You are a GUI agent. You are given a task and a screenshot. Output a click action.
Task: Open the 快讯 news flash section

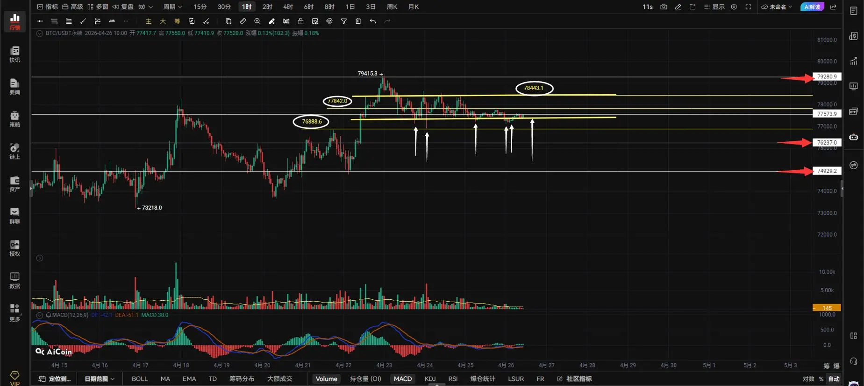pos(15,54)
